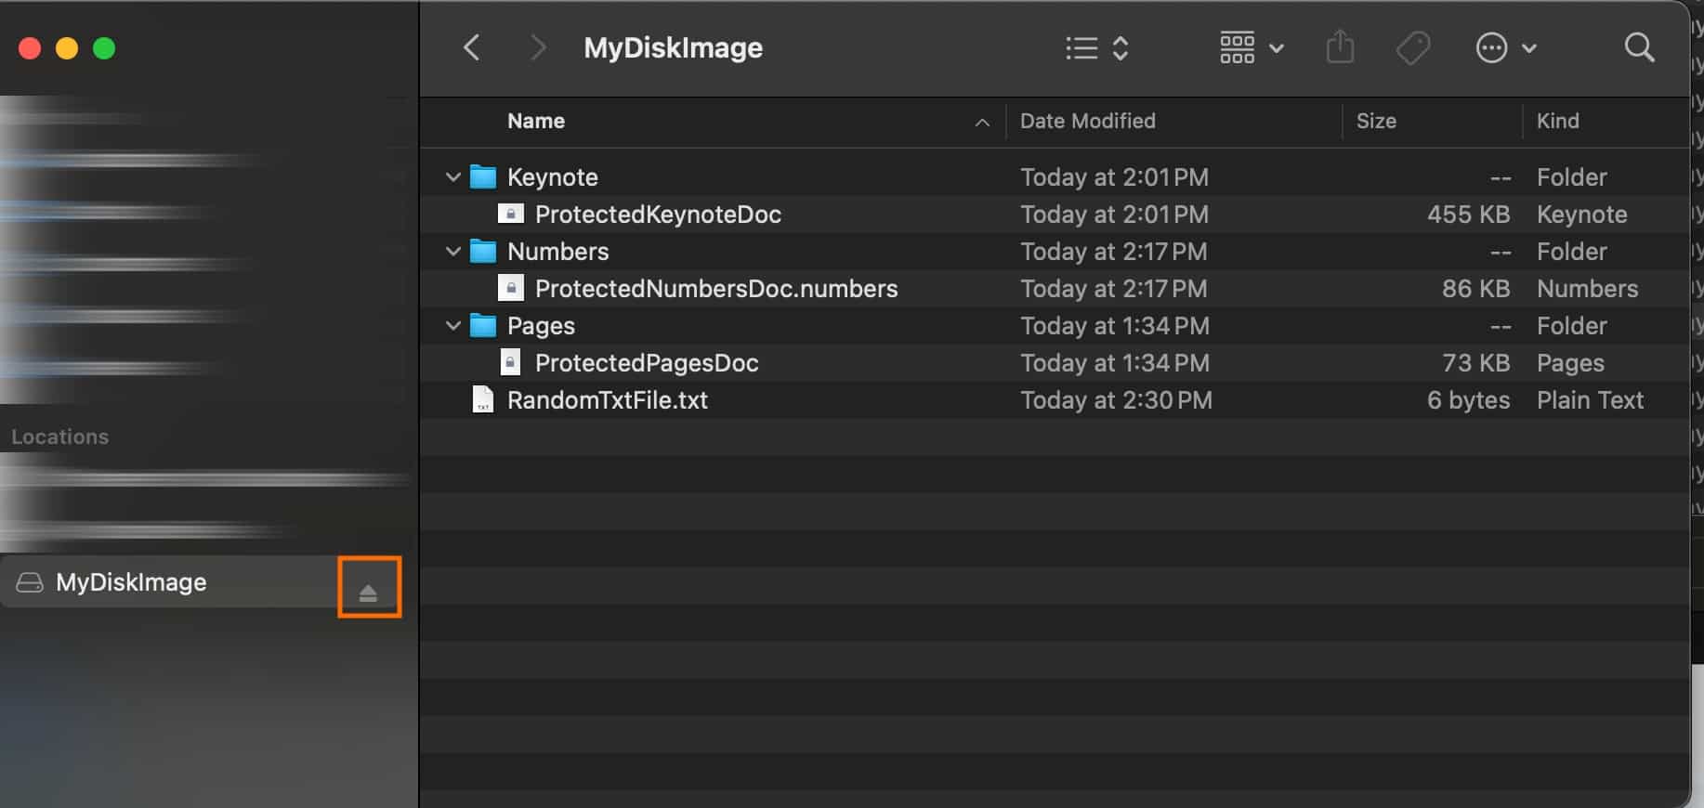Open Finder search with the magnifier icon

(x=1639, y=47)
